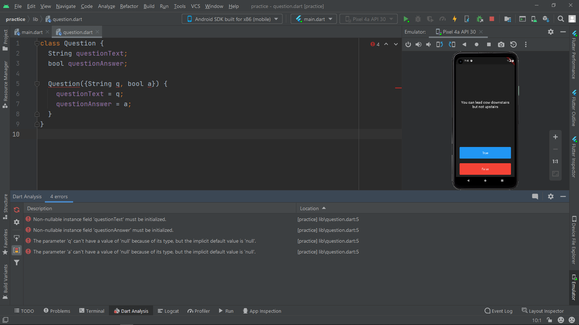Click Attach Debugger to Android Process icon
Image resolution: width=579 pixels, height=325 pixels.
coord(479,19)
